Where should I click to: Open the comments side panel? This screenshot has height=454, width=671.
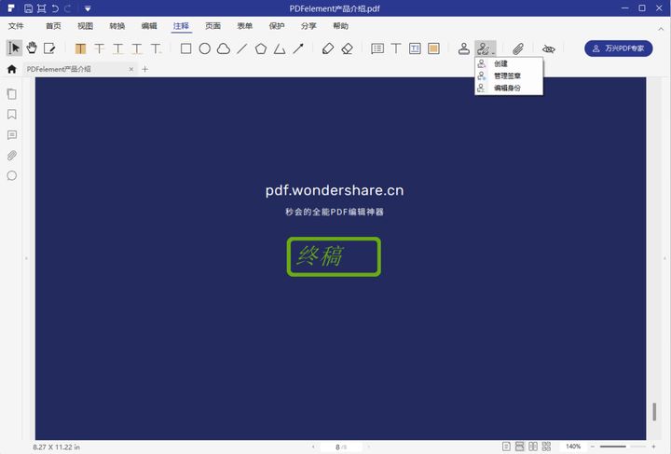(12, 135)
